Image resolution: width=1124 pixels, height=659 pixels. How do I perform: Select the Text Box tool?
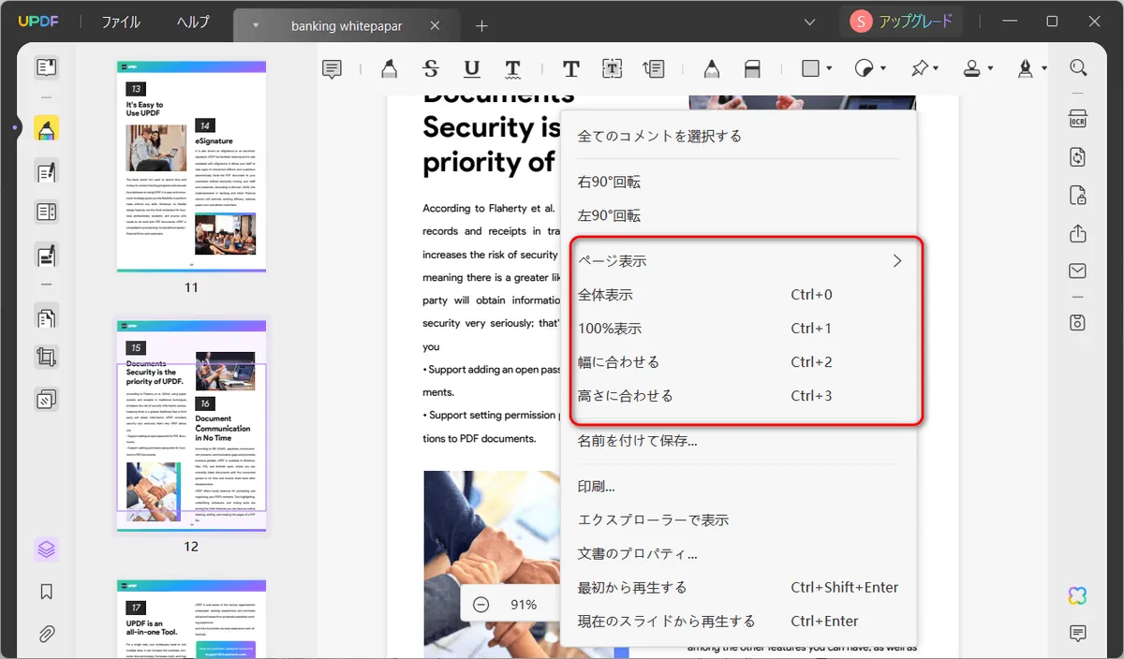612,68
